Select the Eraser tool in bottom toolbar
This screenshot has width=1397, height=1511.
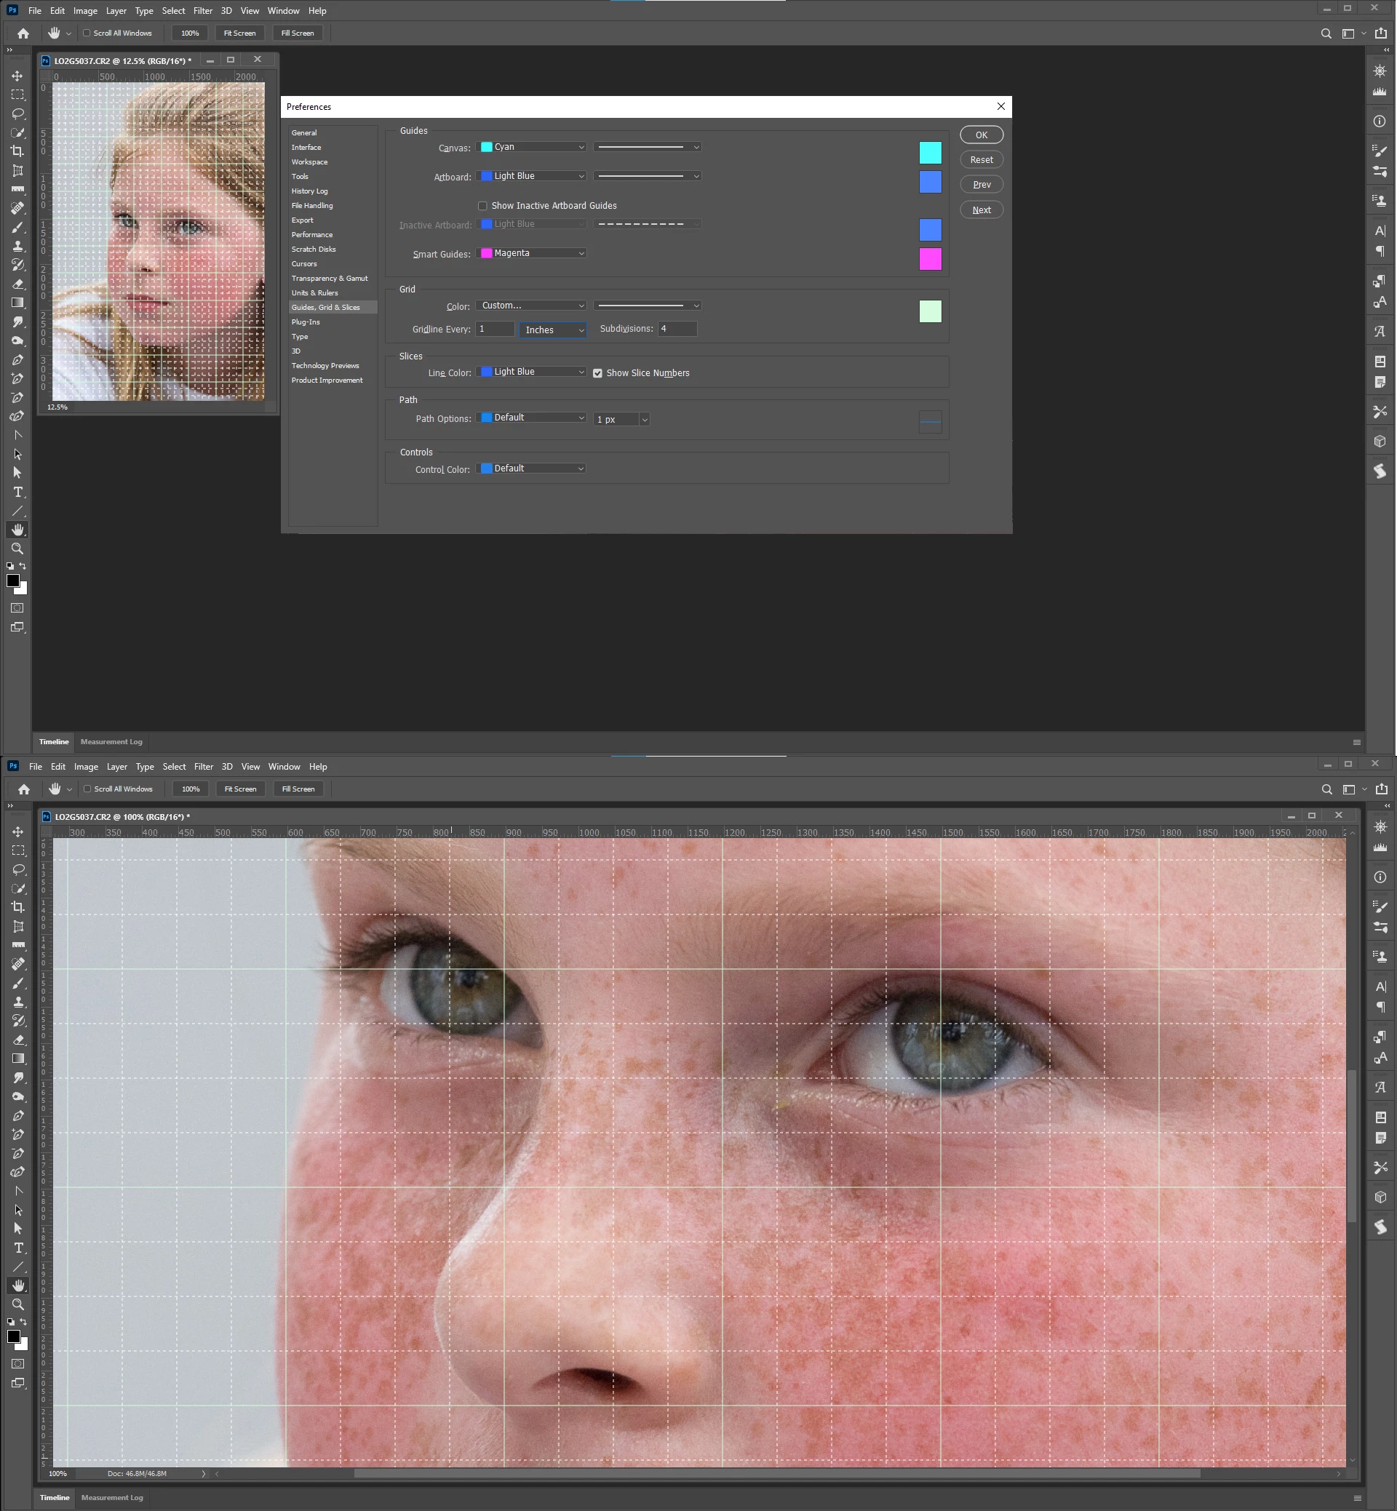tap(18, 1040)
